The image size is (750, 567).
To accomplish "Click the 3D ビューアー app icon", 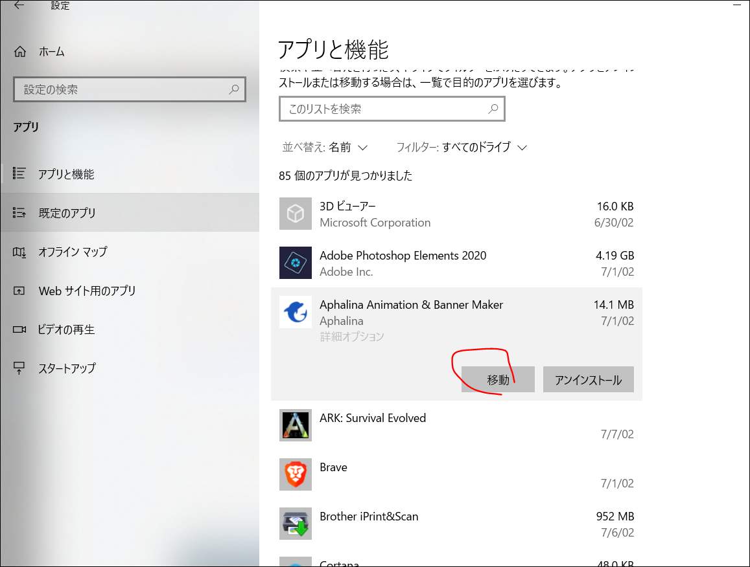I will pos(296,214).
